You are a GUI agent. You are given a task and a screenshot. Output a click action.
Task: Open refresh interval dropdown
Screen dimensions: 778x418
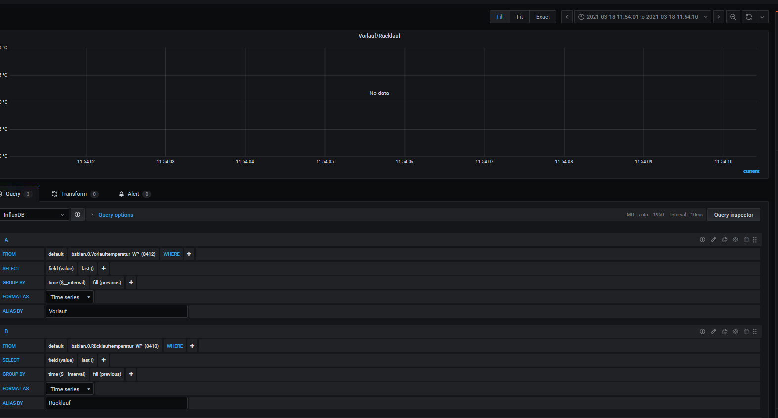pyautogui.click(x=762, y=17)
